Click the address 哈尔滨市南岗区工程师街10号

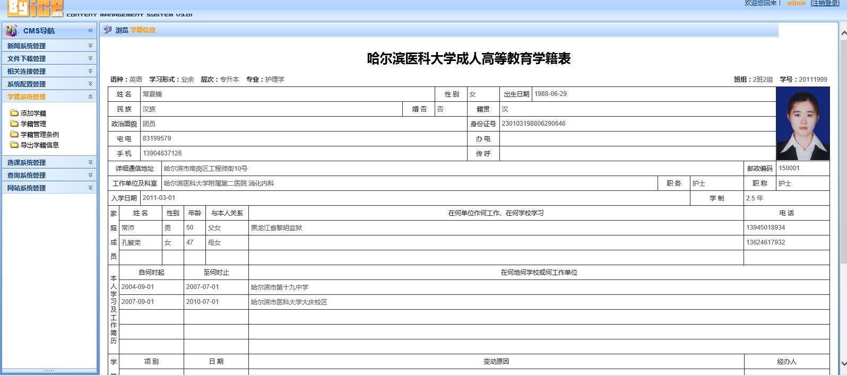point(206,169)
